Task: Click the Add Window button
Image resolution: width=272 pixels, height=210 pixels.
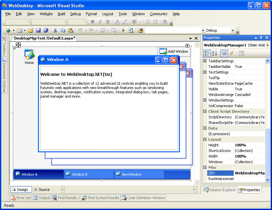Action: tap(174, 51)
